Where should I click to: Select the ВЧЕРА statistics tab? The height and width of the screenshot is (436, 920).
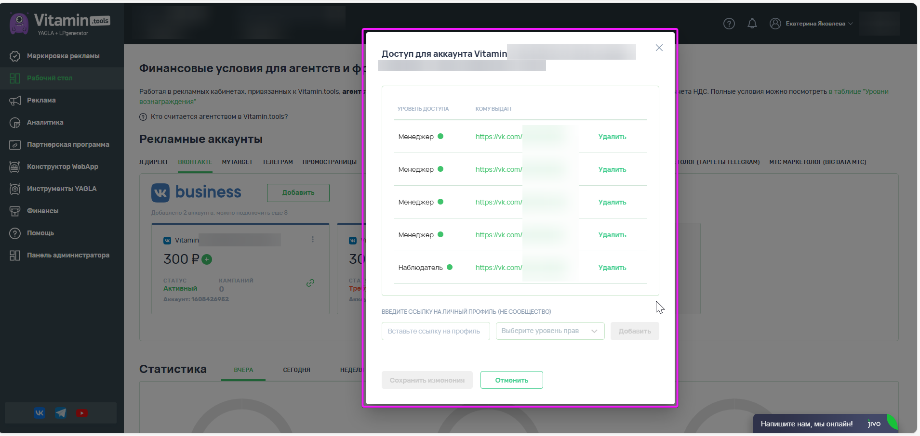point(243,370)
